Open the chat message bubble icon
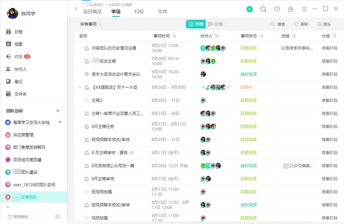The image size is (344, 224). coord(277,9)
